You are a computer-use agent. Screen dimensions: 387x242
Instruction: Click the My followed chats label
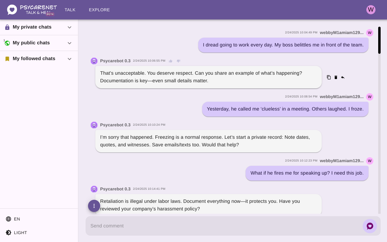pos(34,59)
